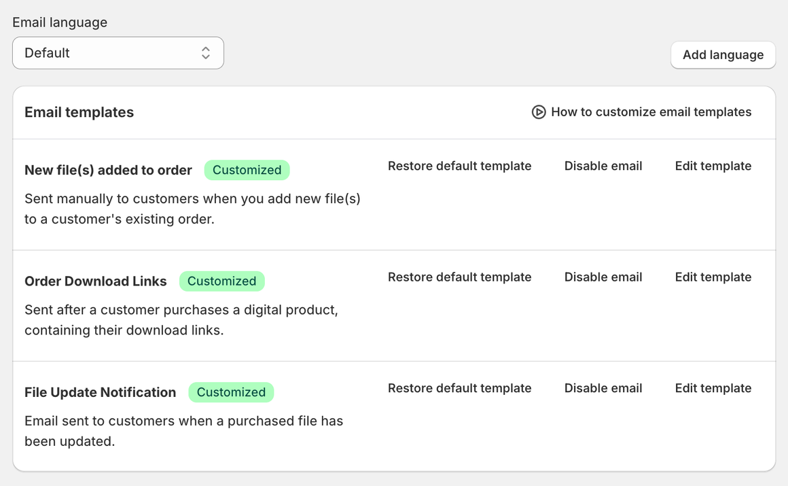788x486 pixels.
Task: Click Customized badge next to File Update Notification
Action: coord(231,392)
